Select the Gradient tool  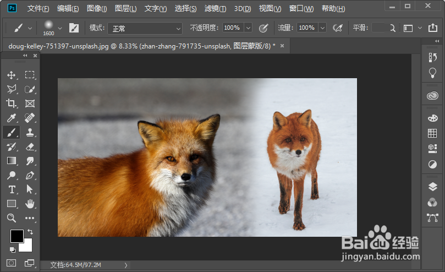[x=12, y=161]
